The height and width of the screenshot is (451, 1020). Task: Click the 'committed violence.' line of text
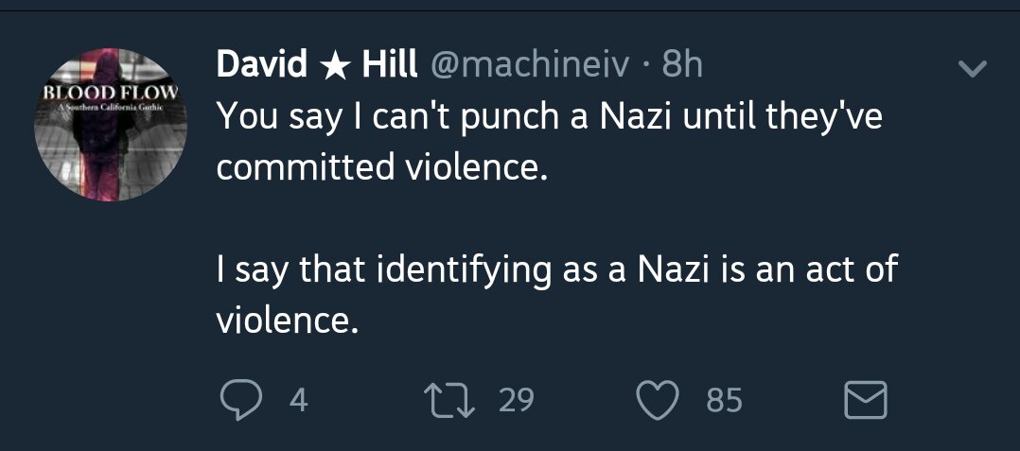tap(378, 167)
